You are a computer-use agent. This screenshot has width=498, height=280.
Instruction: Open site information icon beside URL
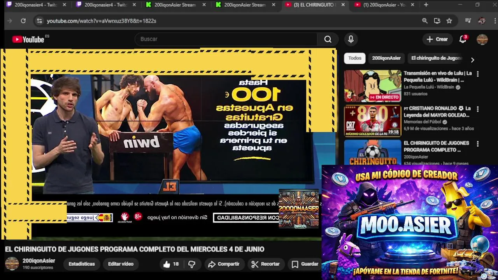[x=39, y=21]
